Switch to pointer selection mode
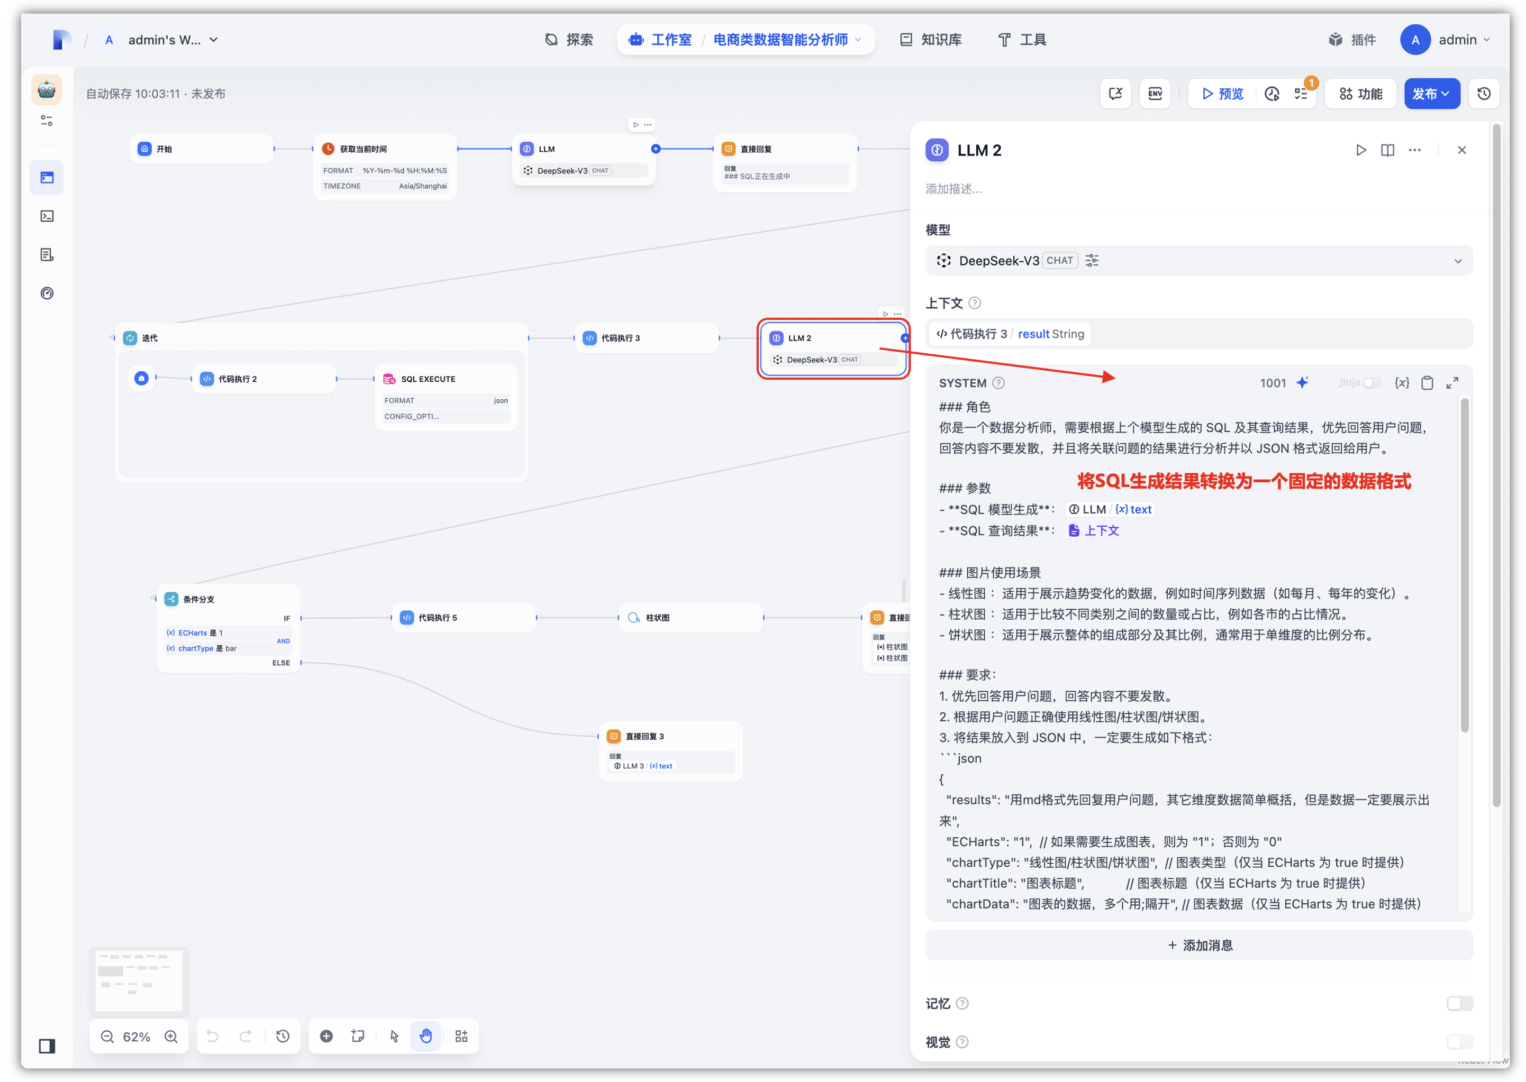The width and height of the screenshot is (1526, 1082). (394, 1036)
